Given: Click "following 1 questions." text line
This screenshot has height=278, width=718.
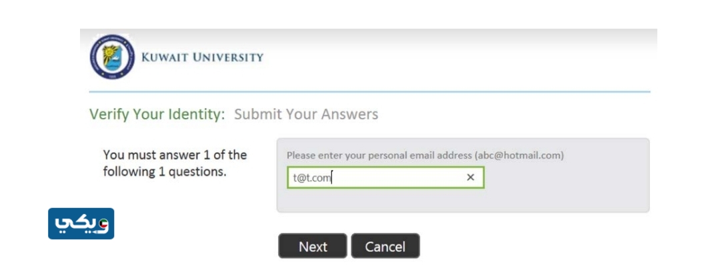Looking at the screenshot, I should pos(165,172).
